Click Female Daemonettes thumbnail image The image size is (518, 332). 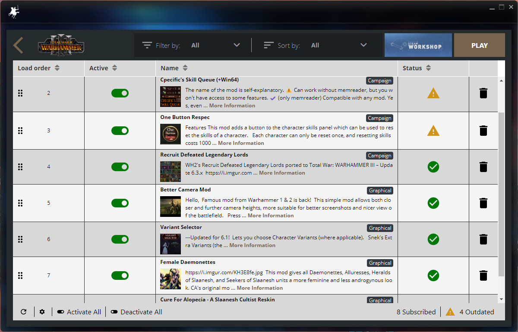coord(171,279)
